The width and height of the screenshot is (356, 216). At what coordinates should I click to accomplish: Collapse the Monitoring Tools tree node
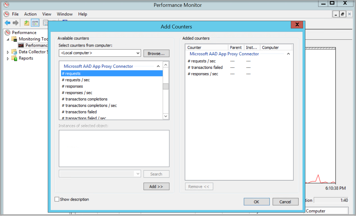click(8, 39)
